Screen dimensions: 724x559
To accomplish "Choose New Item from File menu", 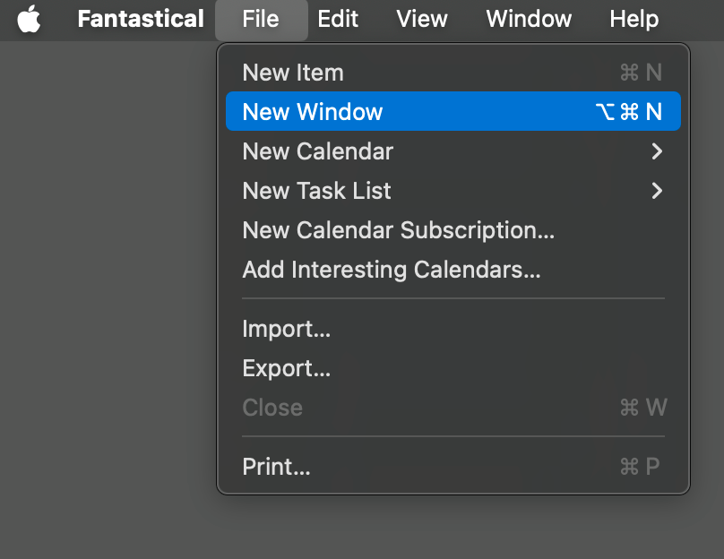I will (453, 73).
